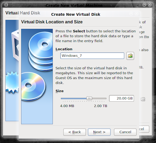Cancel the Create New Virtual Disk wizard
Viewport: 156px width, 143px height.
[x=125, y=132]
